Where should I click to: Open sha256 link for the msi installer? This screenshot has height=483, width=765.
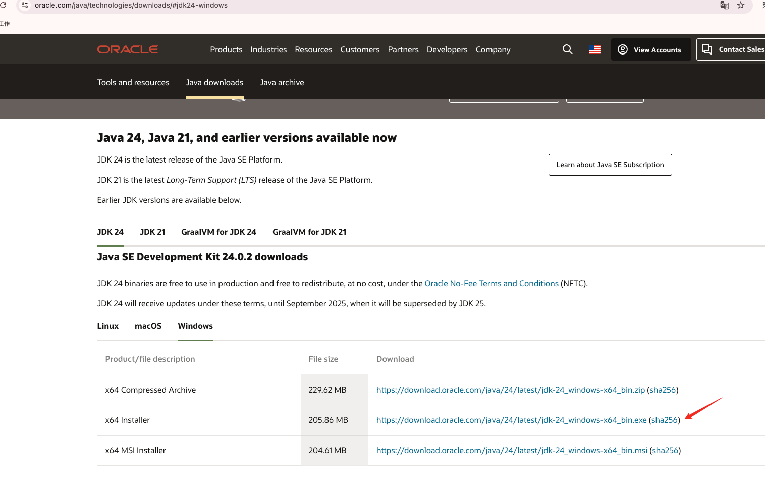pos(665,450)
